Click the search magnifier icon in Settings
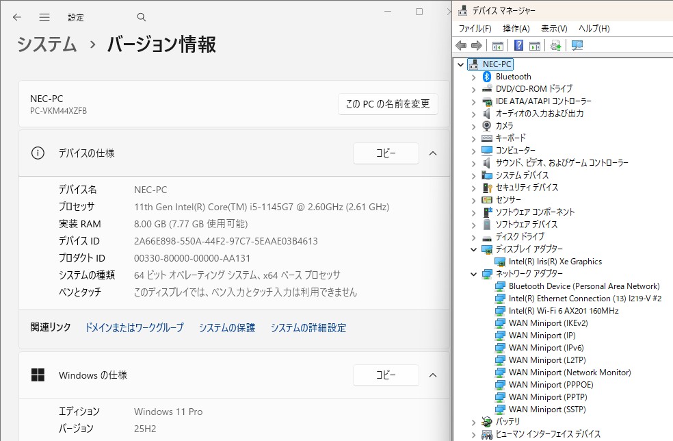The height and width of the screenshot is (441, 673). [x=142, y=17]
